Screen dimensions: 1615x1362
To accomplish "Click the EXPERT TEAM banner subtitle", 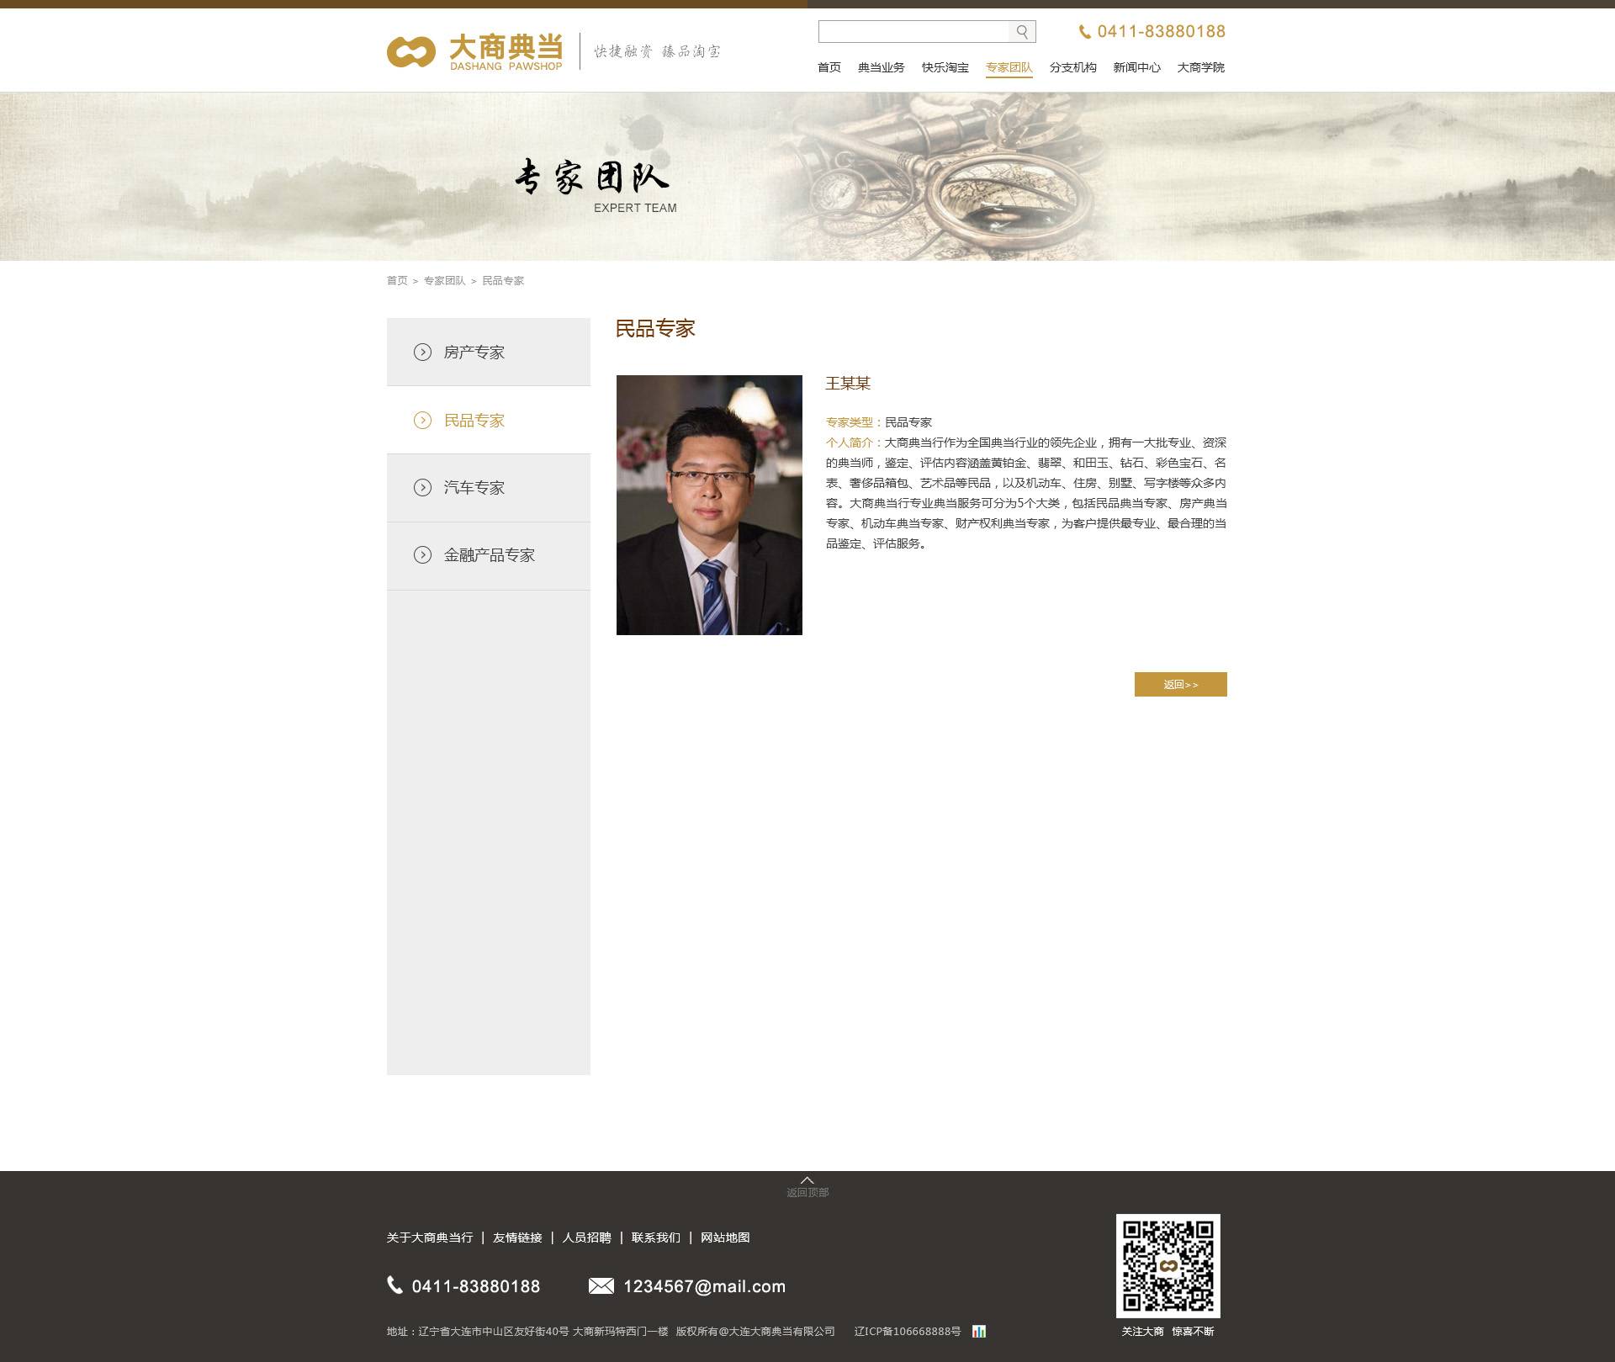I will [x=635, y=208].
